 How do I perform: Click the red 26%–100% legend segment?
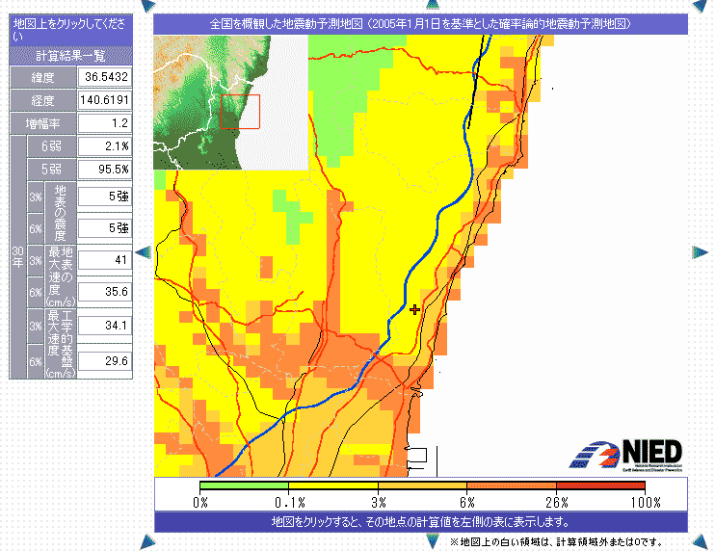599,485
